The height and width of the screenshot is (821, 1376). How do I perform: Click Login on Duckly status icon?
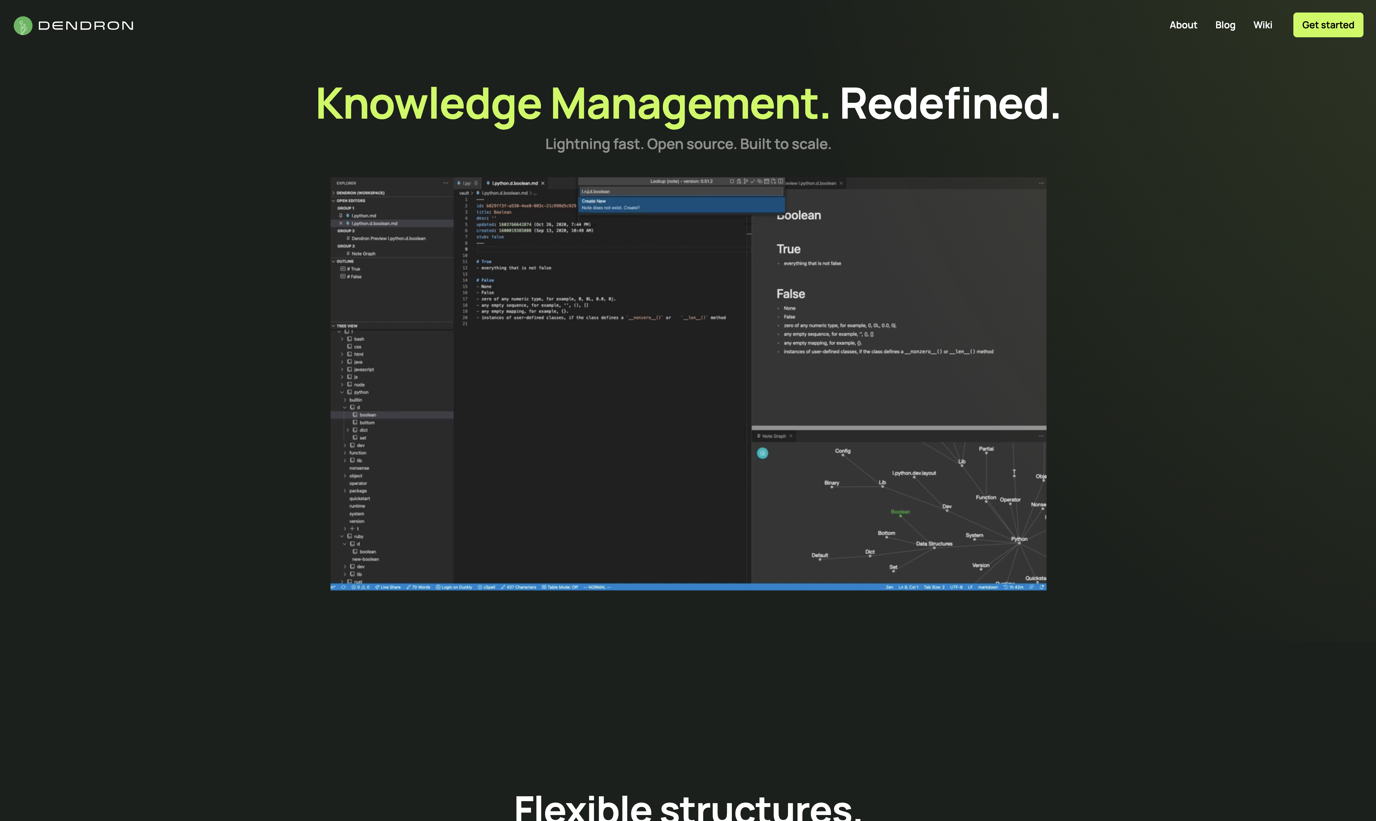[454, 587]
